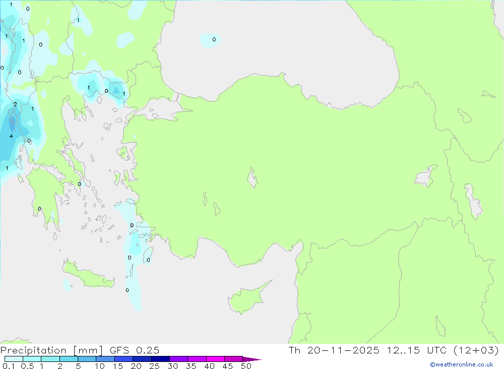Click the "Precipitation [mm]" title text
The image size is (504, 369).
click(52, 350)
